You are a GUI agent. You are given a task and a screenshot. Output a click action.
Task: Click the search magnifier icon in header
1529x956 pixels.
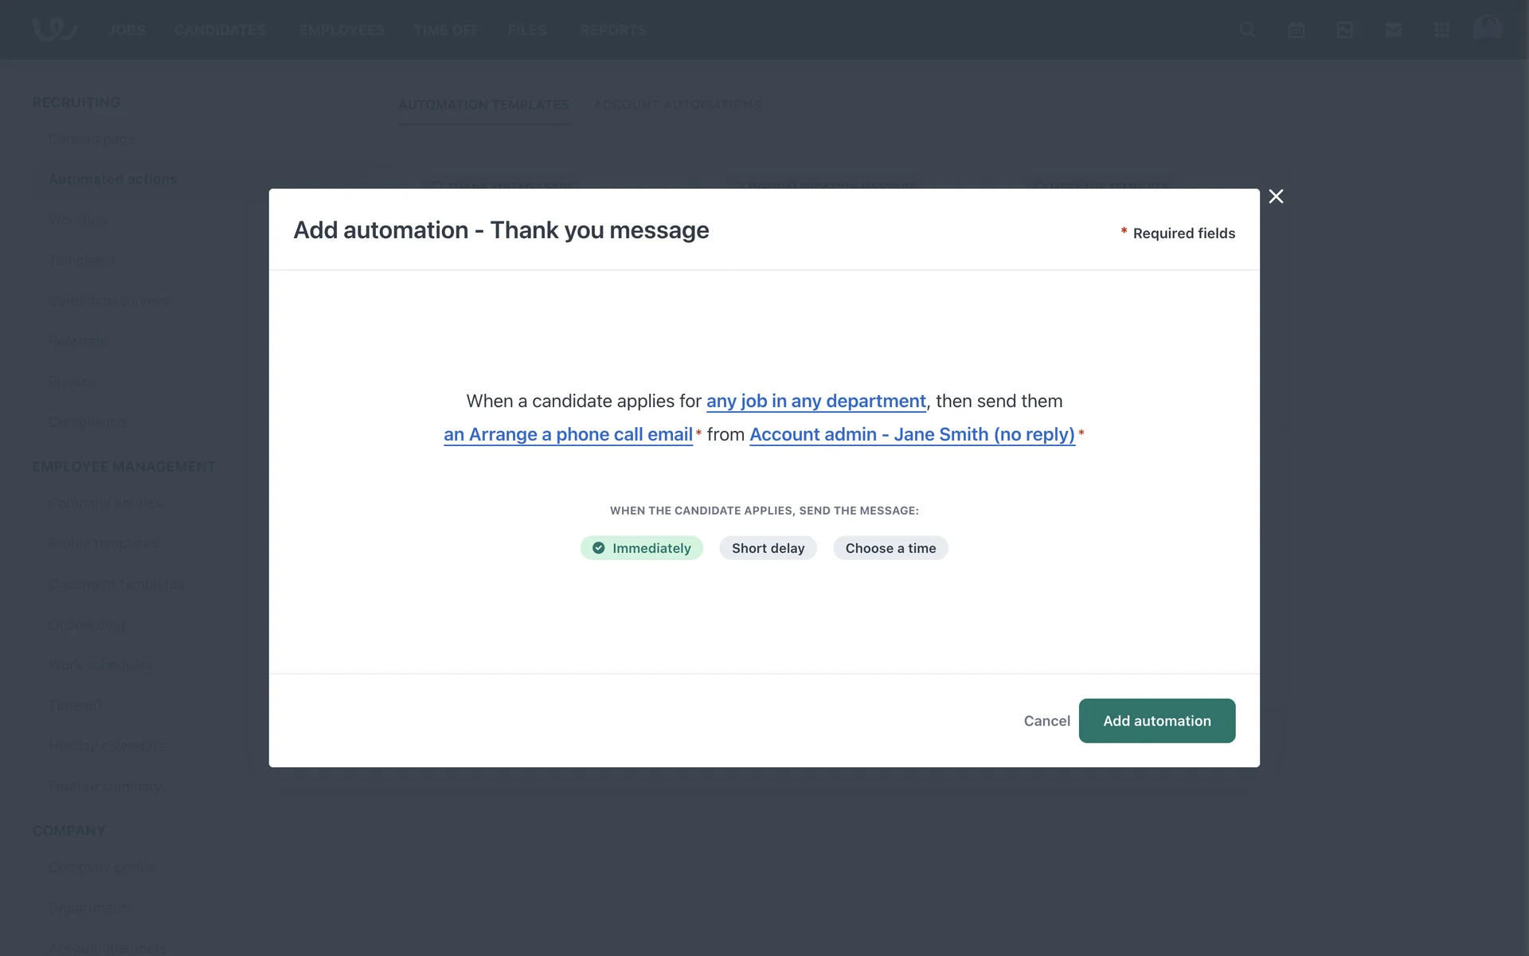[x=1247, y=30]
